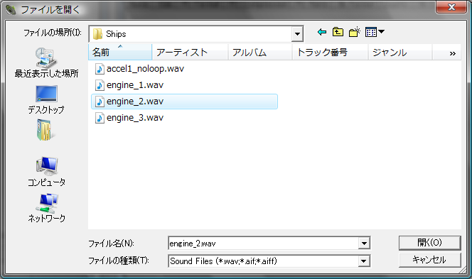Screen dimensions: 472x279
Task: Click the Ships folder icon in location box
Action: pos(98,34)
